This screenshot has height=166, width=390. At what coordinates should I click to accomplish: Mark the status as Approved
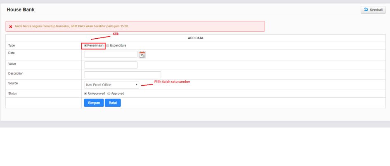coord(109,94)
